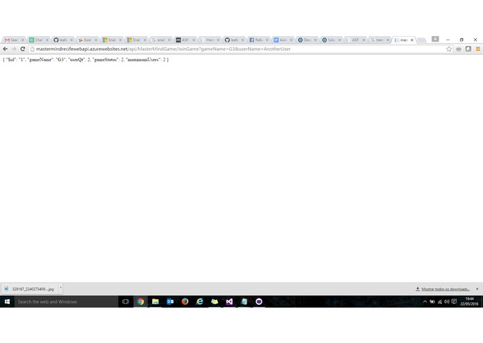Click the browser forward arrow
Image resolution: width=483 pixels, height=343 pixels.
click(x=14, y=49)
